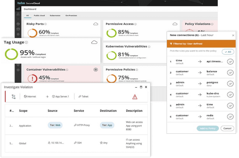Toggle the checkmark for admin to postgres rule

pos(230,84)
